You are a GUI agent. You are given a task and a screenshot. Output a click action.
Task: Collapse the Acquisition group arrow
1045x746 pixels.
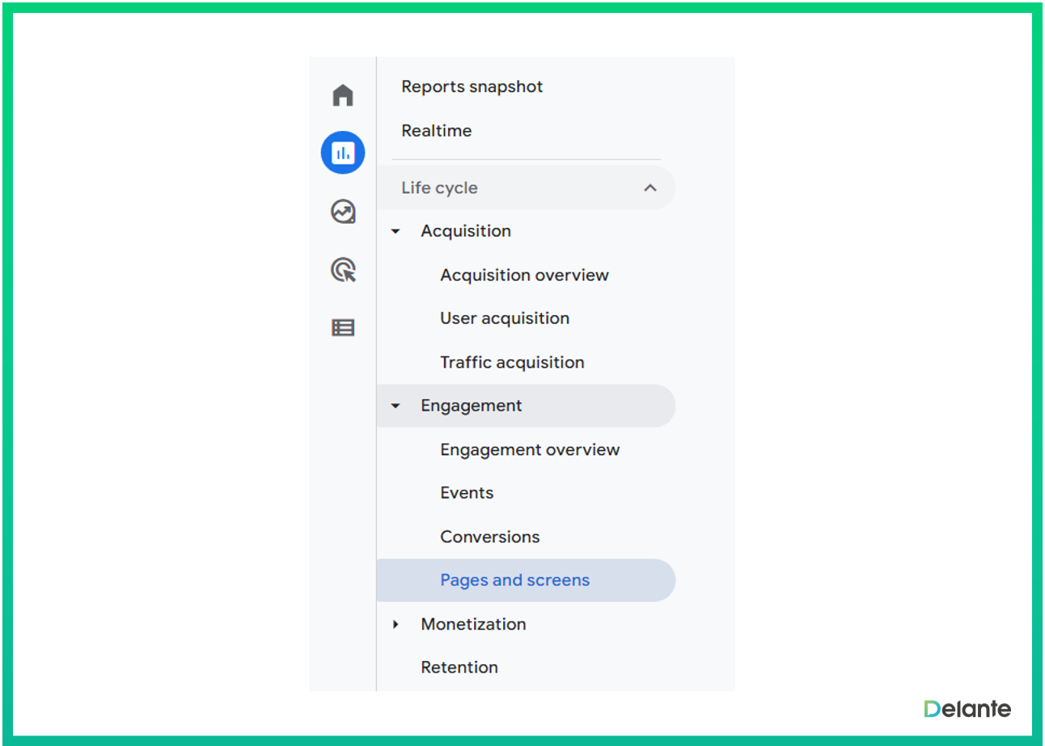[396, 232]
